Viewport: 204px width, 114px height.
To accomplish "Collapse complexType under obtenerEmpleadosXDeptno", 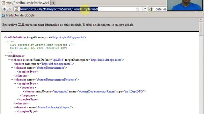I will 15,111.
